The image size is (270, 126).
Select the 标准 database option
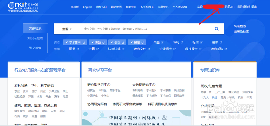[195, 42]
